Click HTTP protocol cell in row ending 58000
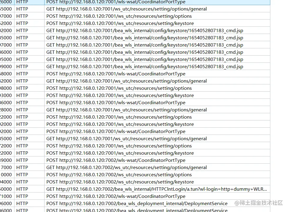This screenshot has height=212, width=289. pos(29,74)
